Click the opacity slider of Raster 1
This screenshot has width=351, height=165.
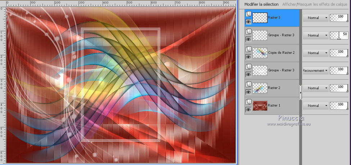click(339, 106)
